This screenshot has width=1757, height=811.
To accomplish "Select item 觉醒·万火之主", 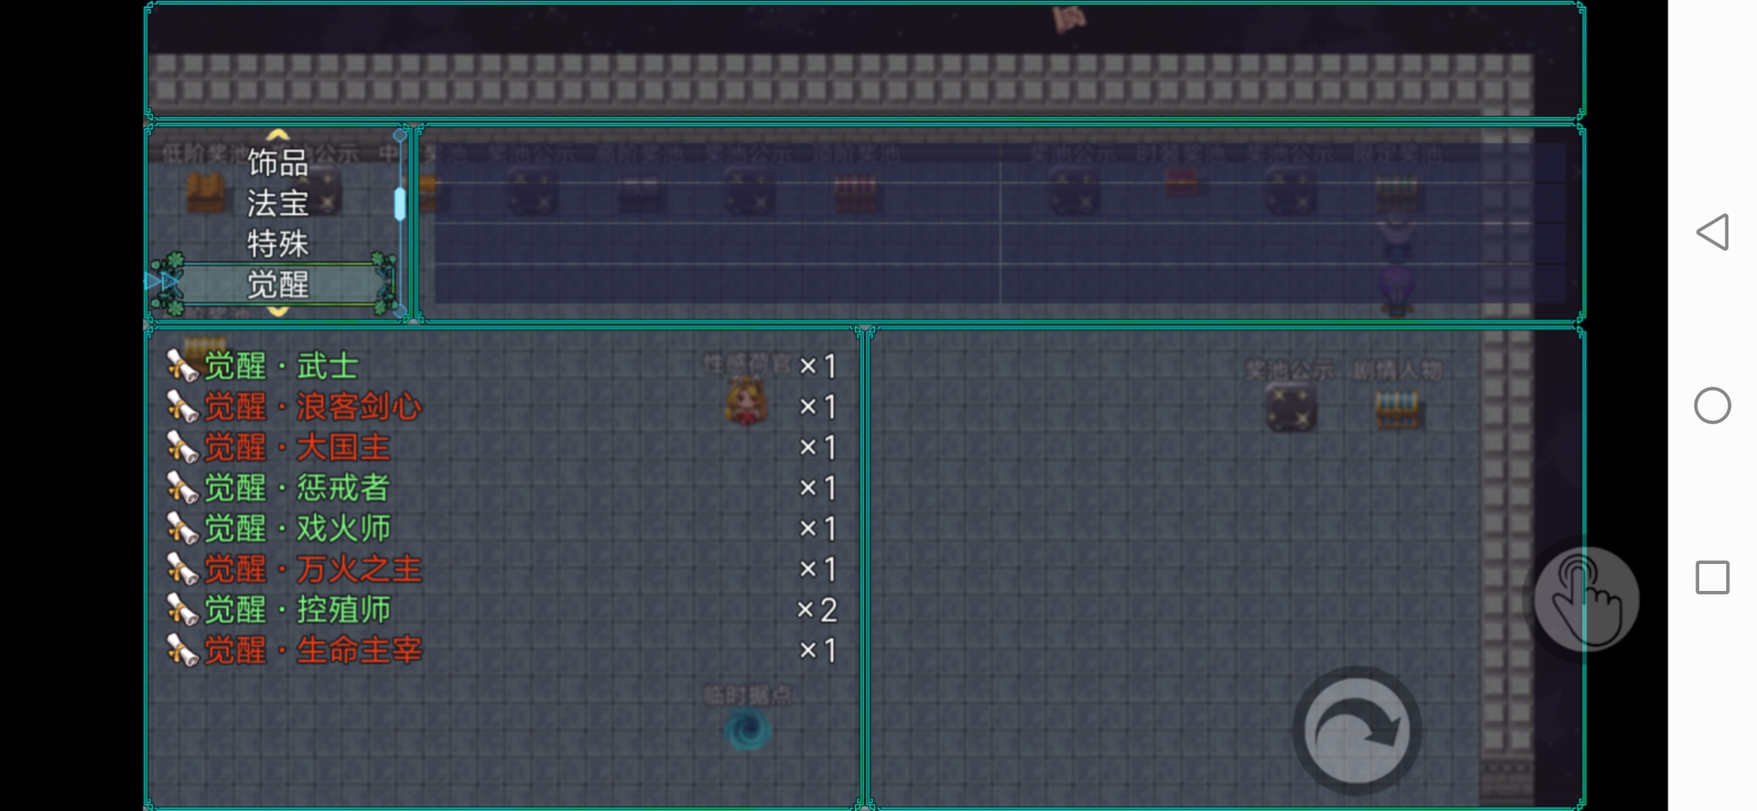I will (502, 569).
